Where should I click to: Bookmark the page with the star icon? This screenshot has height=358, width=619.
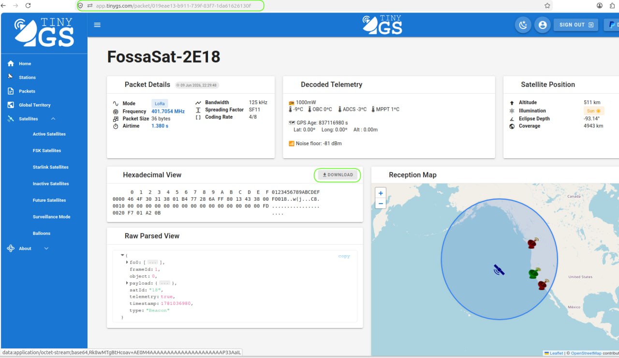pos(547,5)
